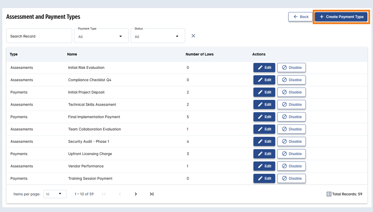The height and width of the screenshot is (212, 373).
Task: Select the Vendor Performance name cell
Action: (86, 166)
